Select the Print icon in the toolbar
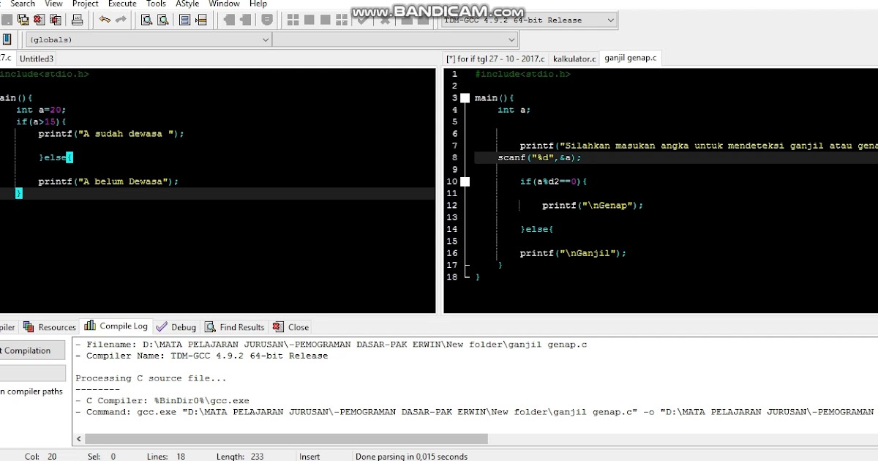The width and height of the screenshot is (878, 461). click(76, 20)
